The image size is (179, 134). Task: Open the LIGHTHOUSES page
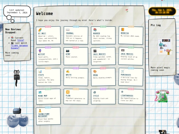pyautogui.click(x=127, y=96)
